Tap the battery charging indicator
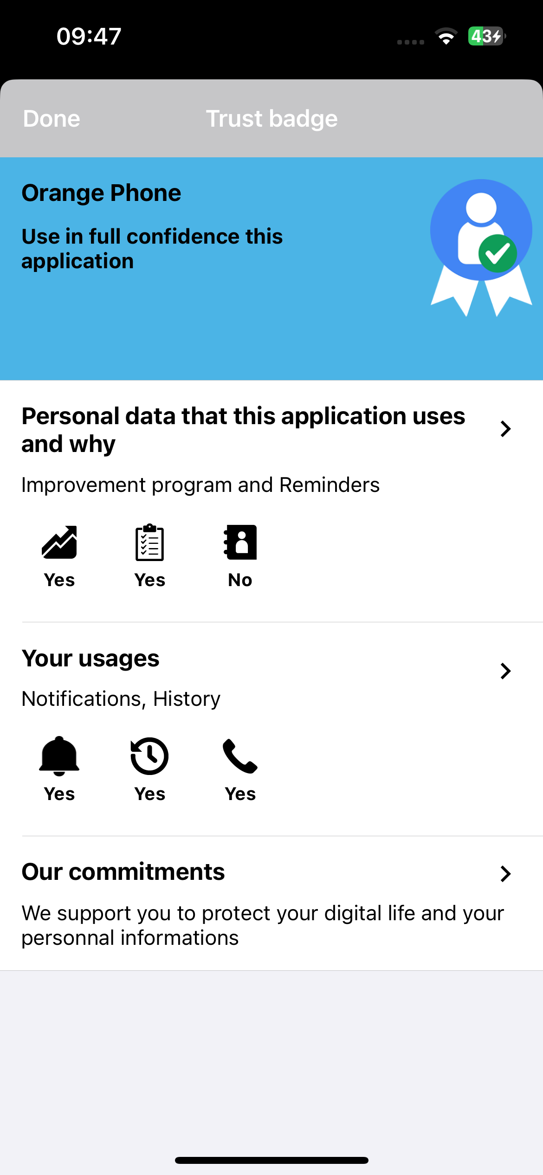The width and height of the screenshot is (543, 1175). [487, 36]
